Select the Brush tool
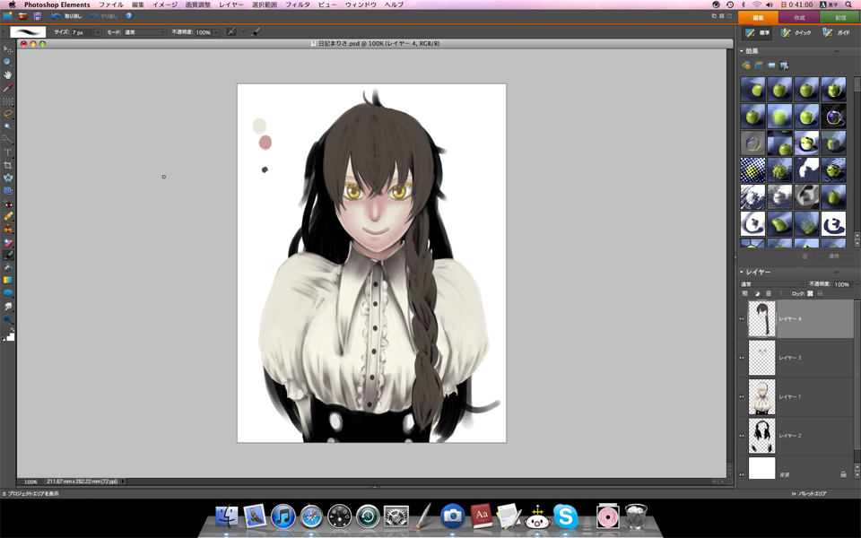861x538 pixels. 8,256
